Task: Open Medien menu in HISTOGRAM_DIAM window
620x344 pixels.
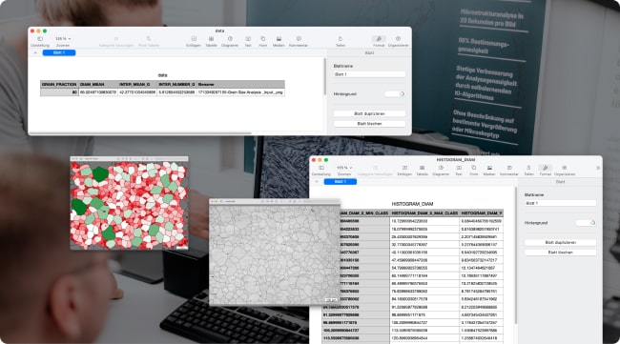Action: (x=489, y=171)
